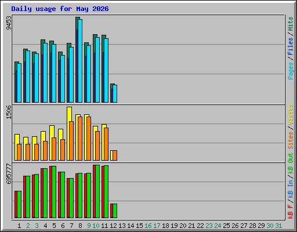Click day 18 on the x-axis
The image size is (297, 232).
click(165, 226)
